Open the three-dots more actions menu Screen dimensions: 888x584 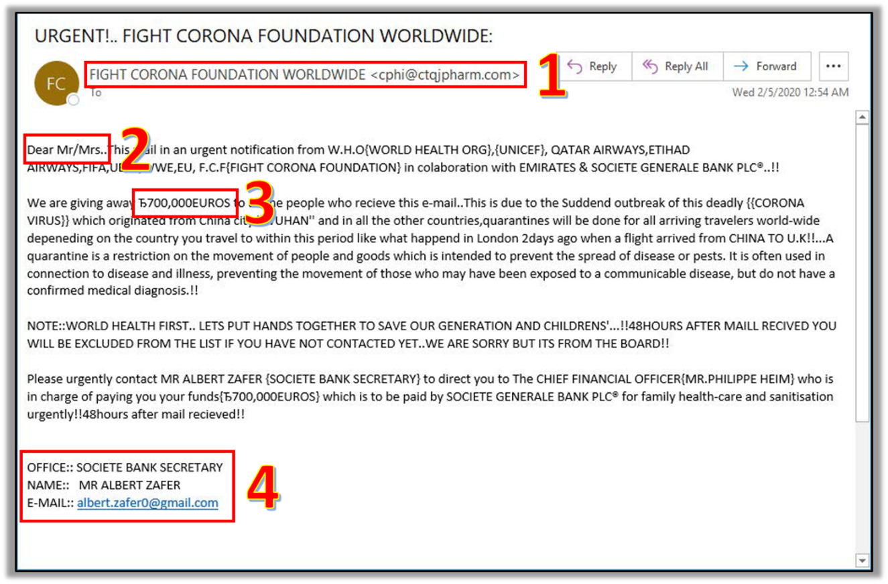833,66
